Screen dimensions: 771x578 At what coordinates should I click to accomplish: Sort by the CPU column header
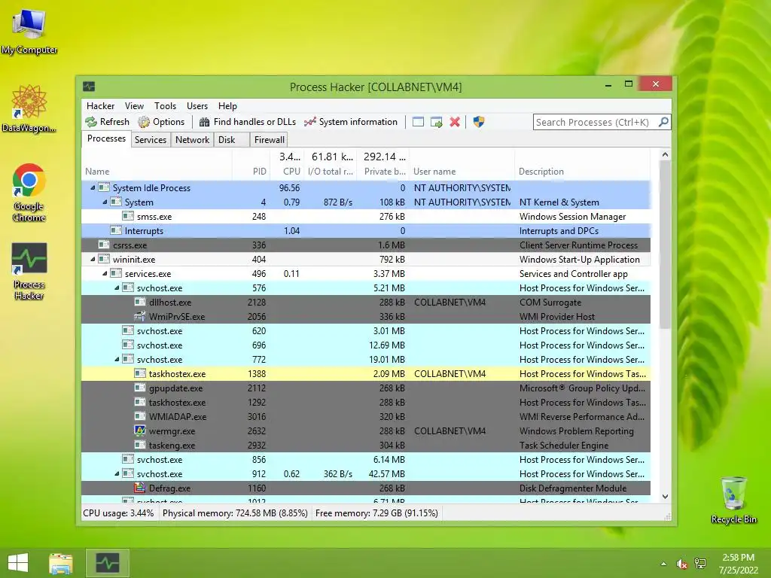coord(287,165)
